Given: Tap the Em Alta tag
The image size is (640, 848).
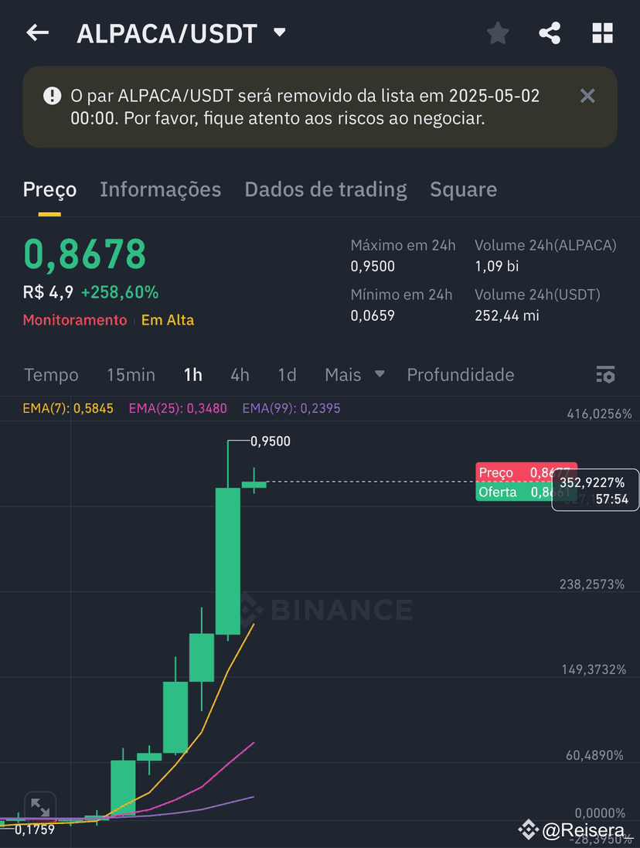Looking at the screenshot, I should click(x=168, y=320).
